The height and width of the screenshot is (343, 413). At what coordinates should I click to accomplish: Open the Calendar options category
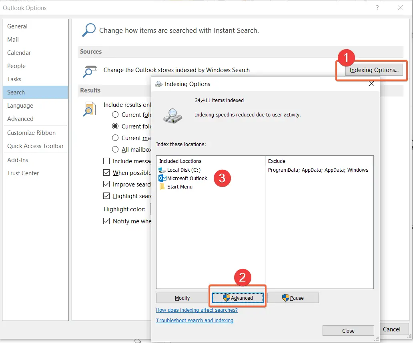[x=35, y=53]
